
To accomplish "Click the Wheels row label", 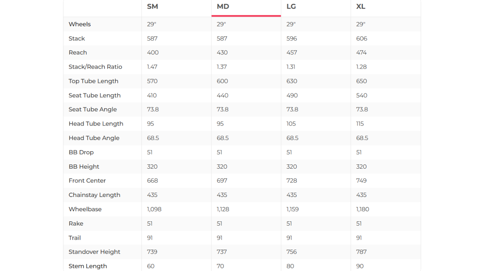I will pos(80,24).
